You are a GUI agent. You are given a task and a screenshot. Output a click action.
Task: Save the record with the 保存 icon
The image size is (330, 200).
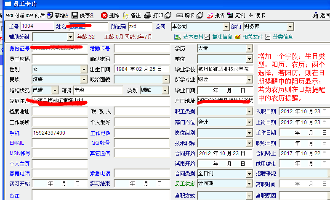pos(74,16)
